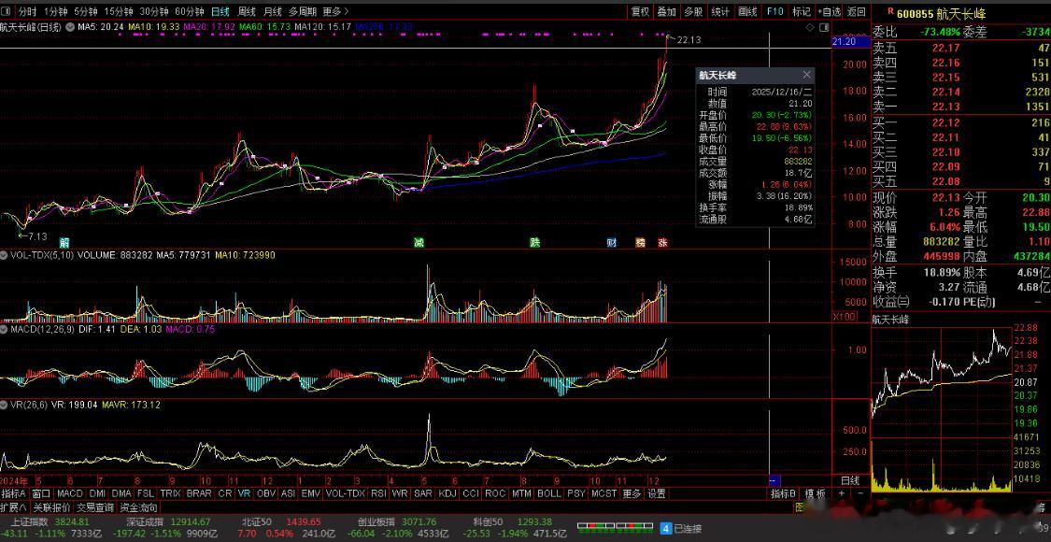Select the KDJ indicator tab
The height and width of the screenshot is (542, 1051).
(x=447, y=493)
